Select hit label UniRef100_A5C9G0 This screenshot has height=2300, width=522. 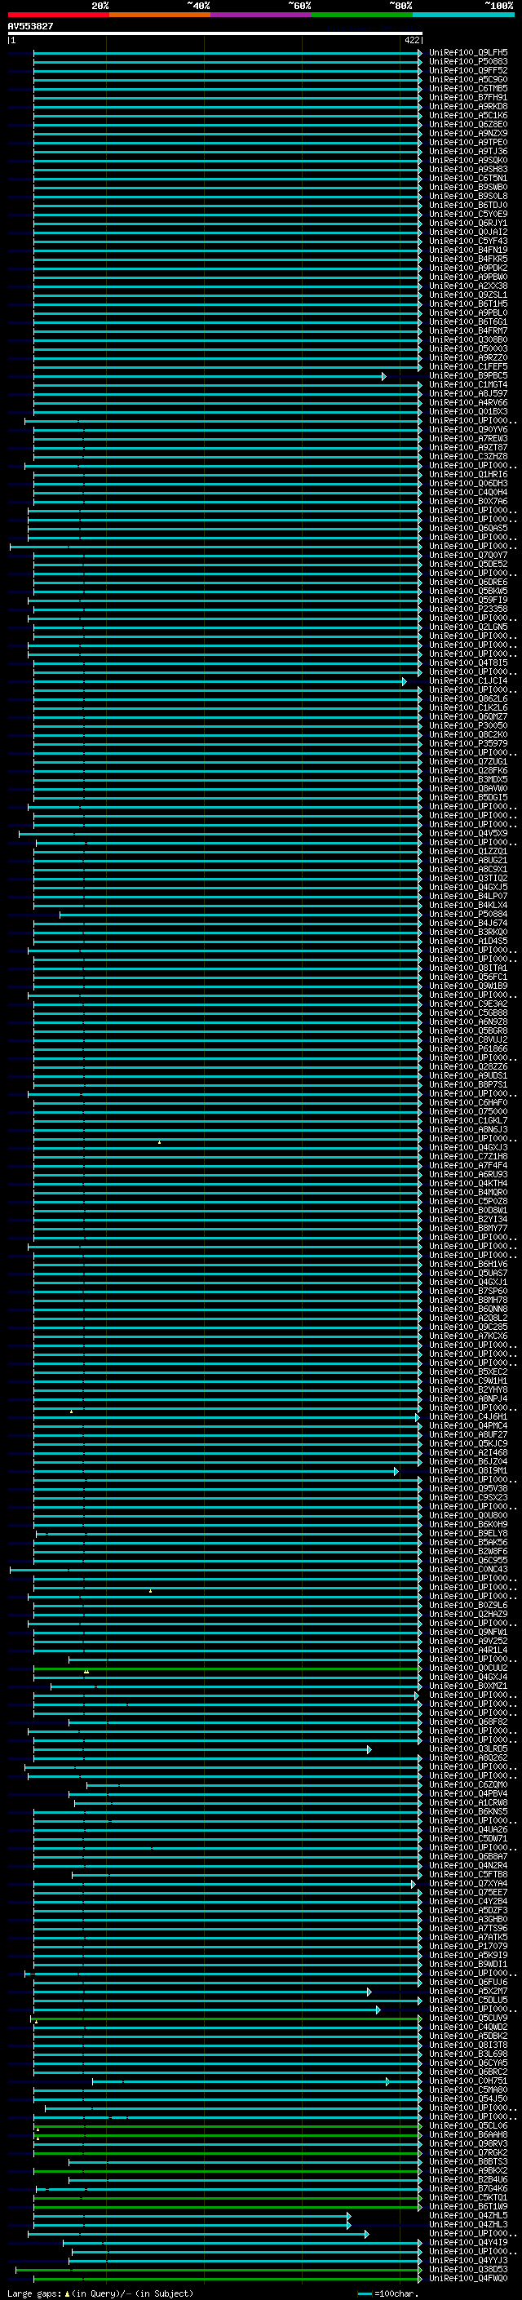[x=468, y=79]
